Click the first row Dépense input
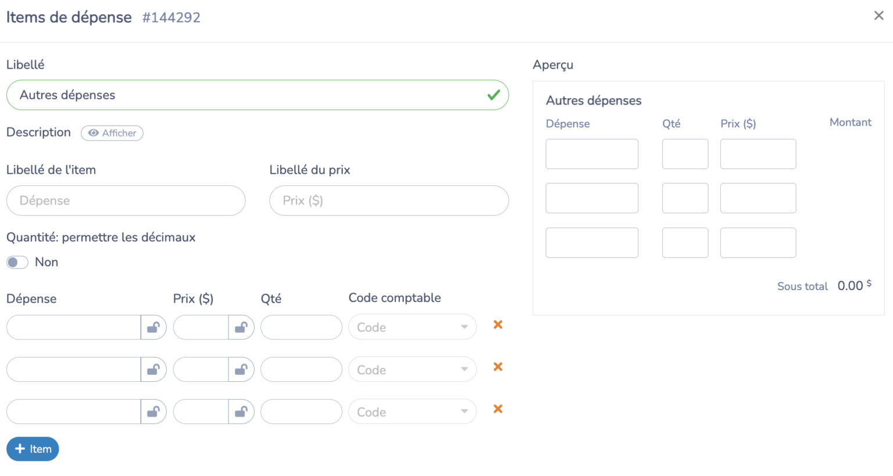Screen dimensions: 893x476 (x=74, y=327)
